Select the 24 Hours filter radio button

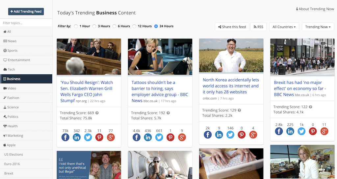pos(156,26)
